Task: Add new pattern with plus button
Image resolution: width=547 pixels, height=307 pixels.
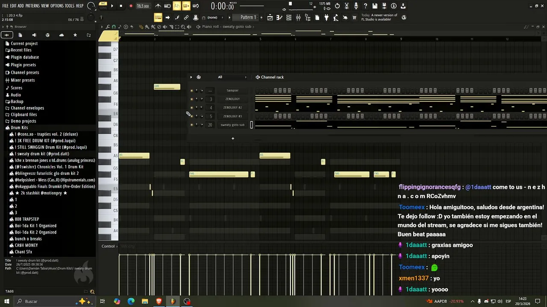Action: (x=262, y=17)
